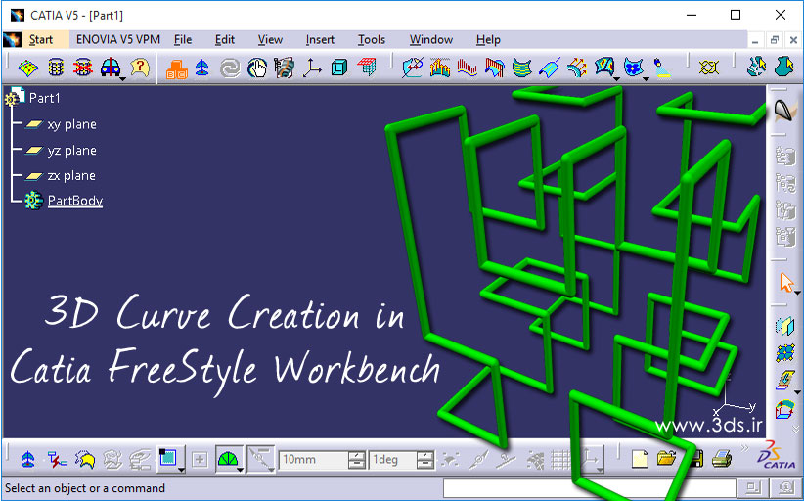The image size is (804, 501).
Task: Select the Part1 root node in tree
Action: tap(44, 98)
